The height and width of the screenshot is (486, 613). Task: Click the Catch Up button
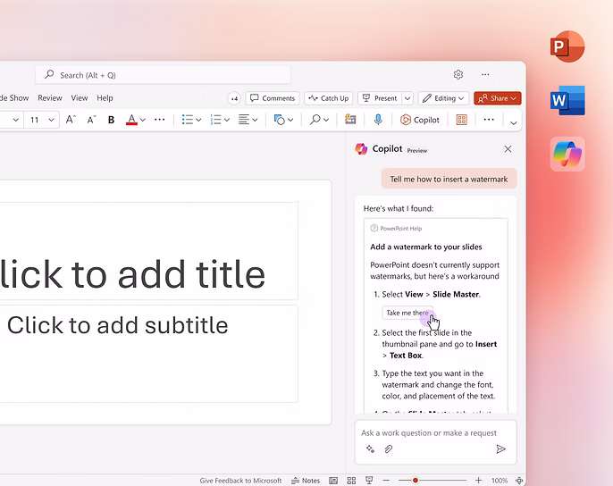329,98
